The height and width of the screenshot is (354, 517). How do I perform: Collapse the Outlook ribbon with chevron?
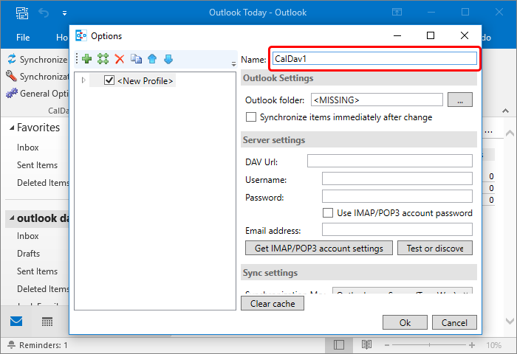505,111
